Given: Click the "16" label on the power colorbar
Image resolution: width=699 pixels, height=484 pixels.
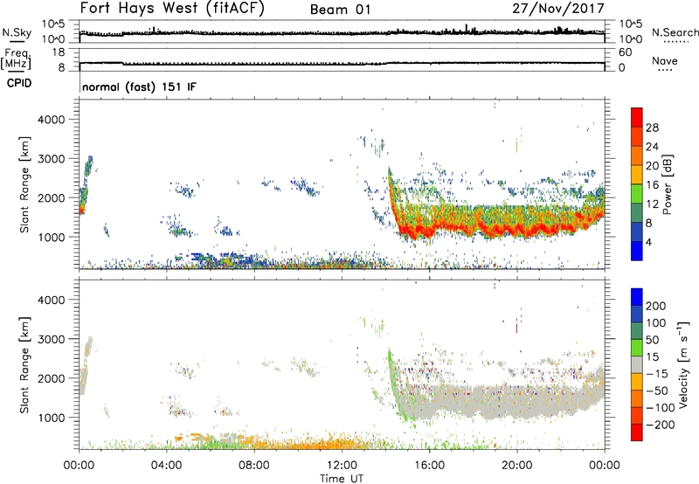Looking at the screenshot, I should [x=652, y=185].
